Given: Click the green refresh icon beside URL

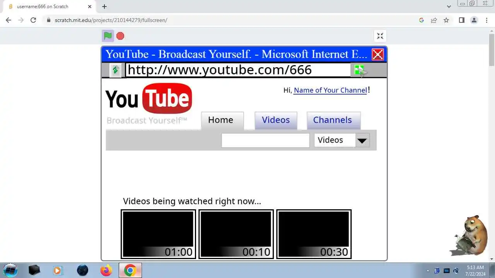Looking at the screenshot, I should (115, 70).
